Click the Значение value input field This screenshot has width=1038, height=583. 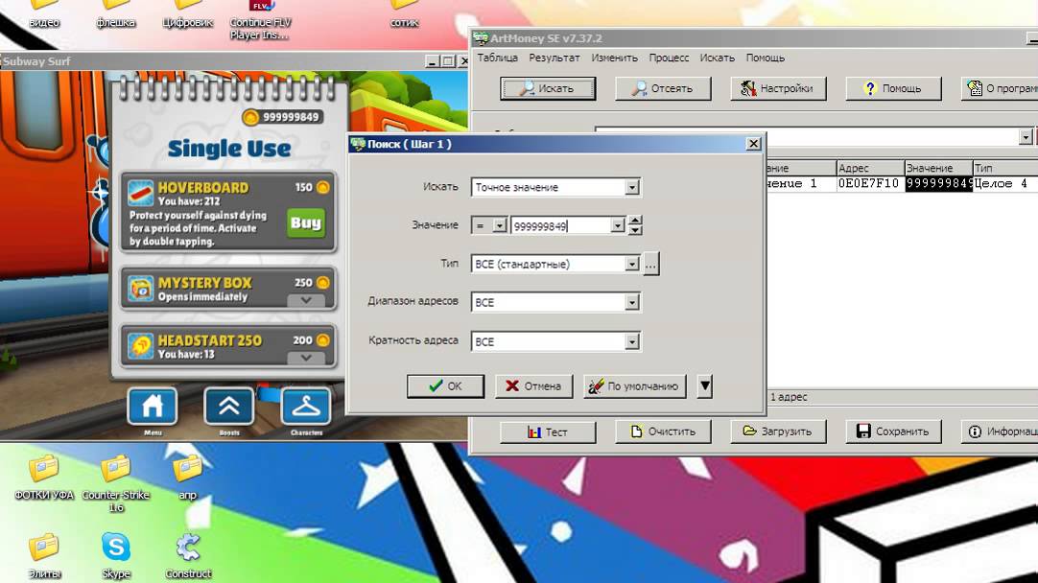point(560,225)
